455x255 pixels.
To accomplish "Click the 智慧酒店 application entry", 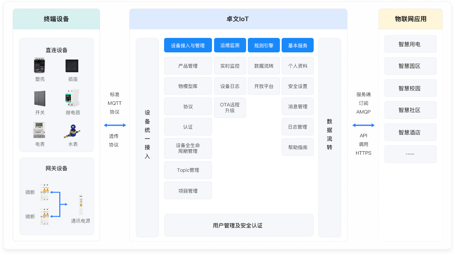I will coord(410,132).
